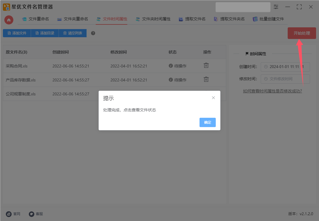This screenshot has width=319, height=221.
Task: Click the clock icon in 修改时间 field
Action: (x=266, y=79)
